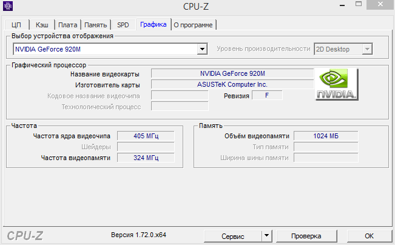Click the video card name field

(232, 73)
